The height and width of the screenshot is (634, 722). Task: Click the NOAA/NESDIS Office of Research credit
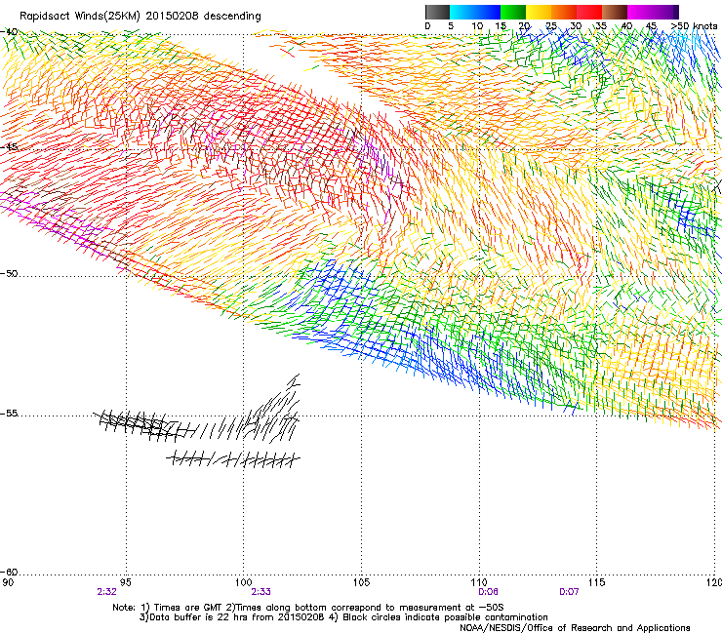click(x=575, y=628)
